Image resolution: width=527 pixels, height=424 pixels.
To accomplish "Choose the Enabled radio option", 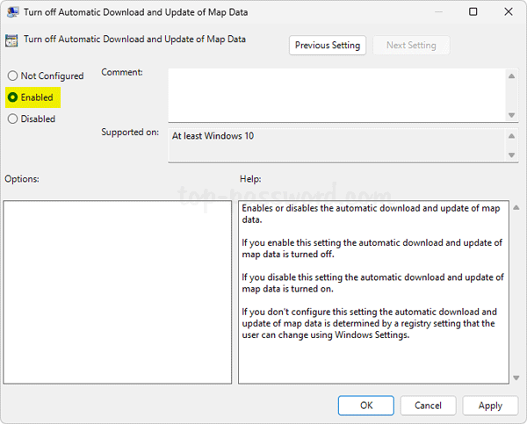I will (13, 97).
